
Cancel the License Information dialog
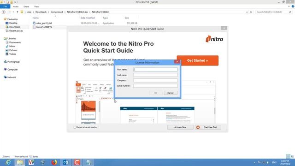pyautogui.click(x=170, y=93)
